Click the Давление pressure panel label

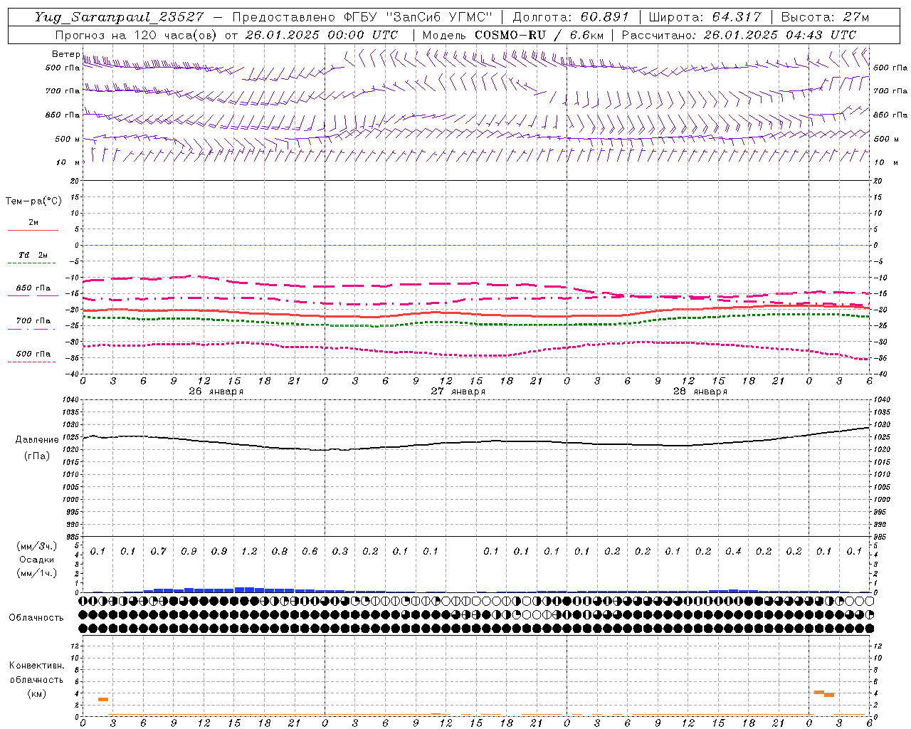coord(37,440)
